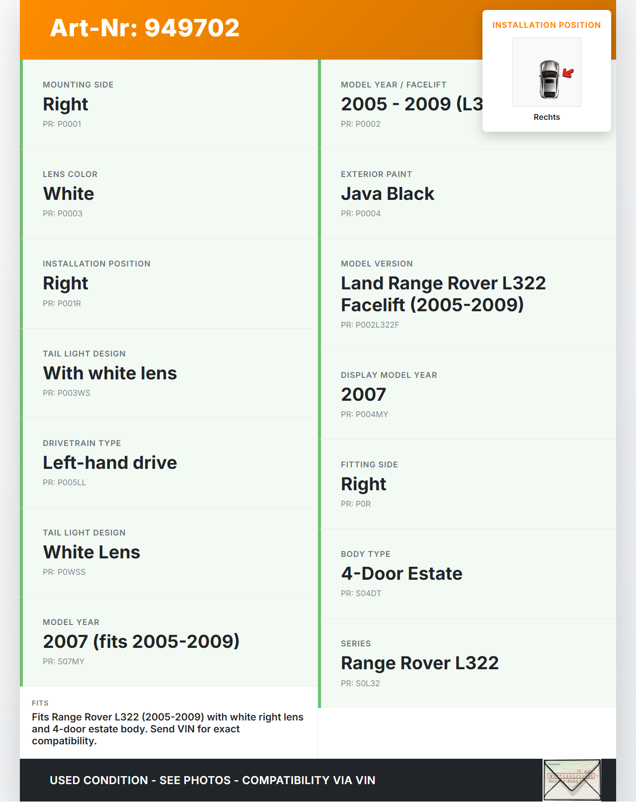
Task: Click the 'Range Rover L322' series value
Action: tap(419, 663)
